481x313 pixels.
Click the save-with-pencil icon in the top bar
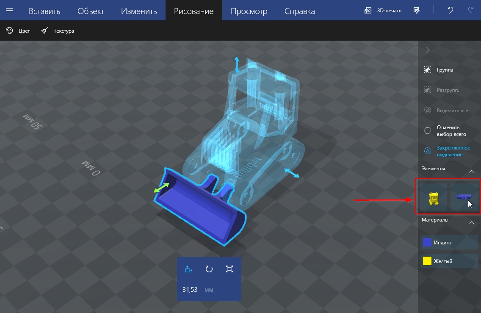tap(417, 11)
